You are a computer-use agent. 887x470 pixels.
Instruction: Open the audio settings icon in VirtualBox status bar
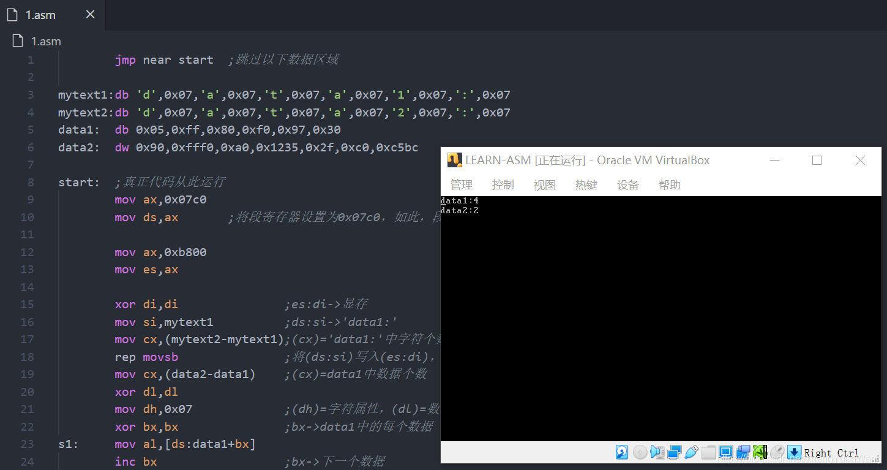tap(657, 452)
